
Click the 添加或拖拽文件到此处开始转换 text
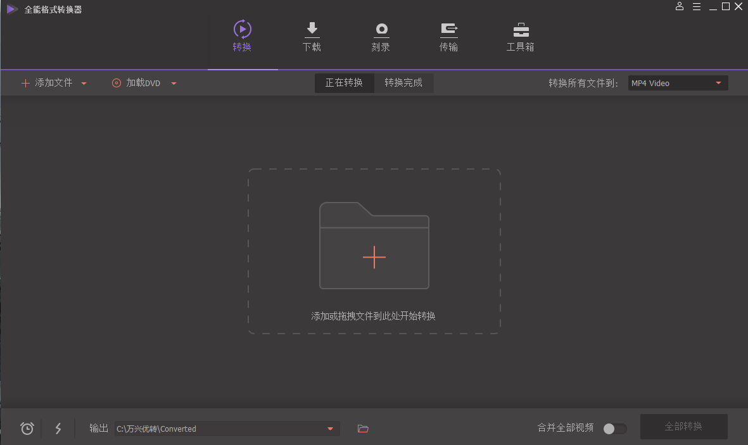tap(373, 316)
